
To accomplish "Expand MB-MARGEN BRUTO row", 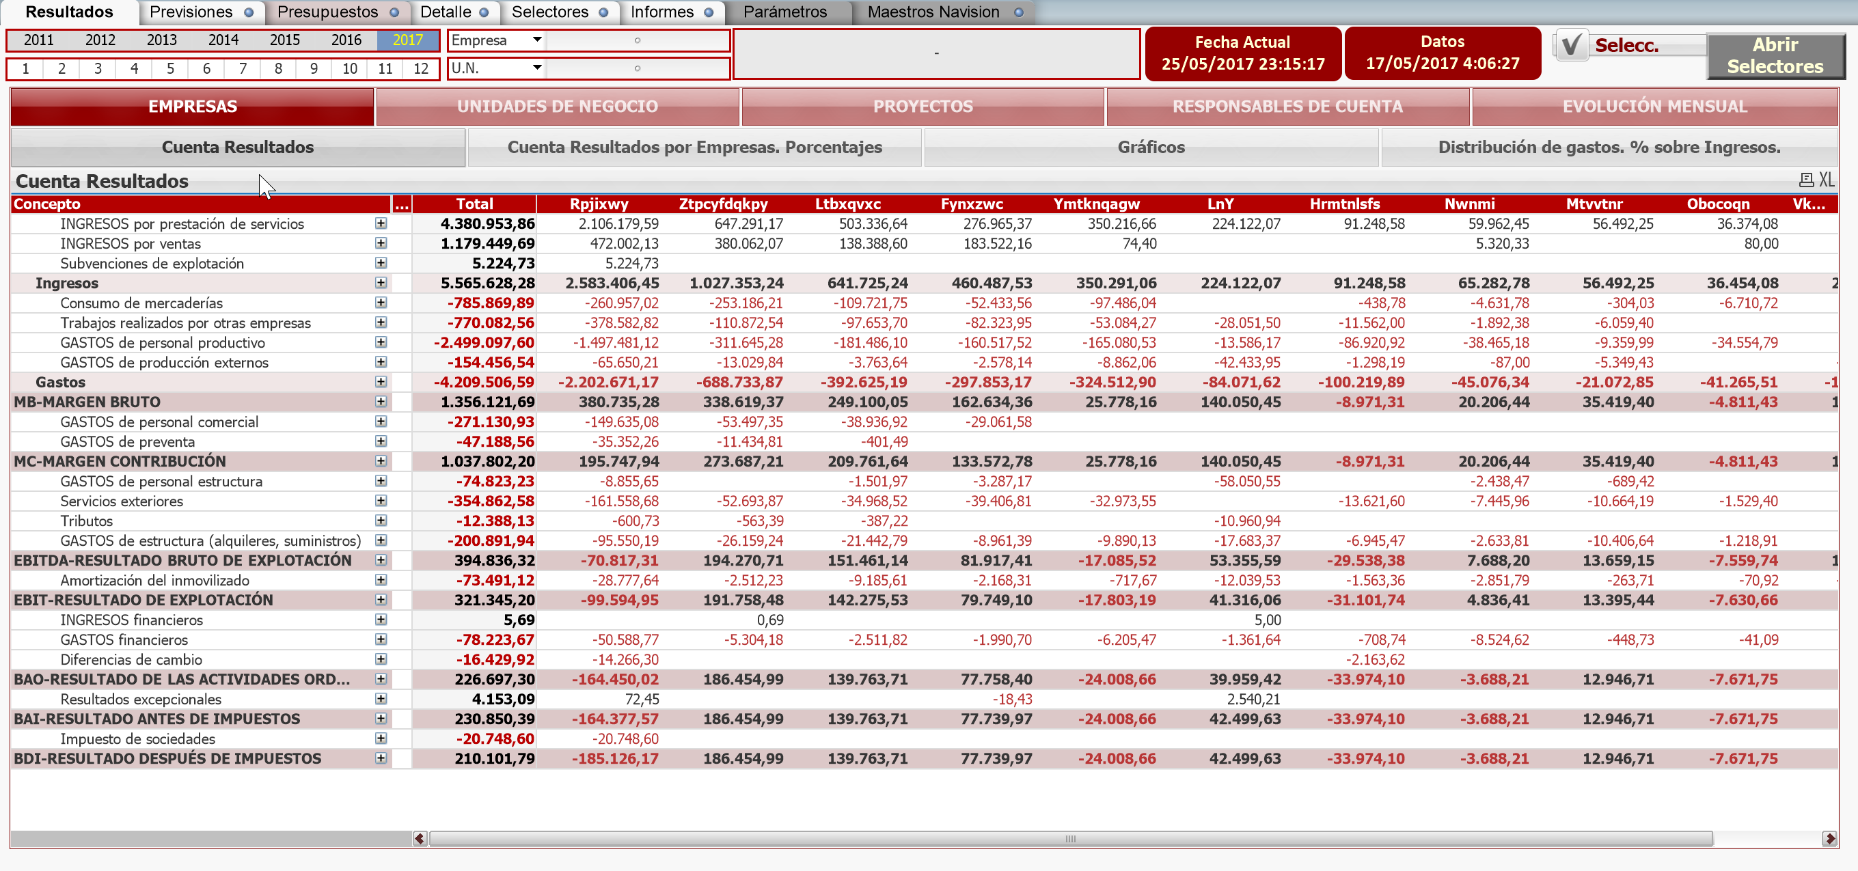I will [x=381, y=402].
